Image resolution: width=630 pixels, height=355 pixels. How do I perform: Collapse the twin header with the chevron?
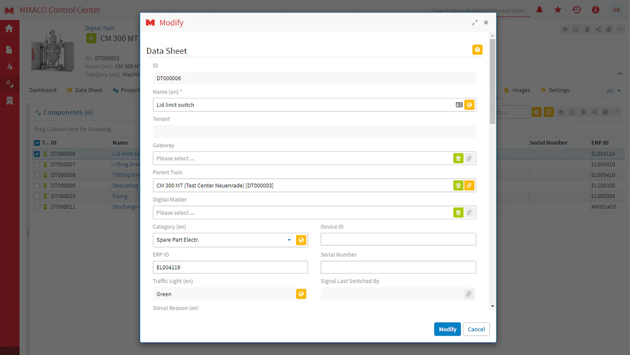pos(620,74)
